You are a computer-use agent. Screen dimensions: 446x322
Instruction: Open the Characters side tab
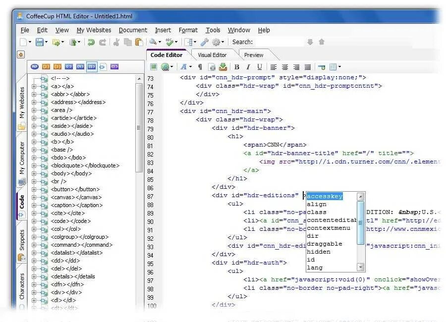point(22,287)
